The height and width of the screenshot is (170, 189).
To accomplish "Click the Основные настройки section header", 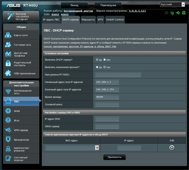I will [x=114, y=53].
